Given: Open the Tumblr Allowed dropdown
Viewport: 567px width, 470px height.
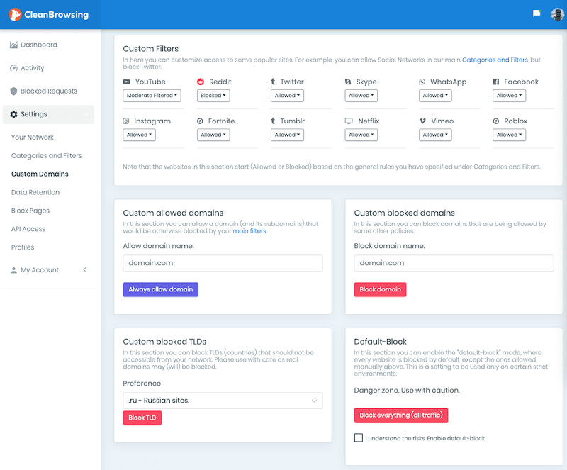Looking at the screenshot, I should (287, 135).
